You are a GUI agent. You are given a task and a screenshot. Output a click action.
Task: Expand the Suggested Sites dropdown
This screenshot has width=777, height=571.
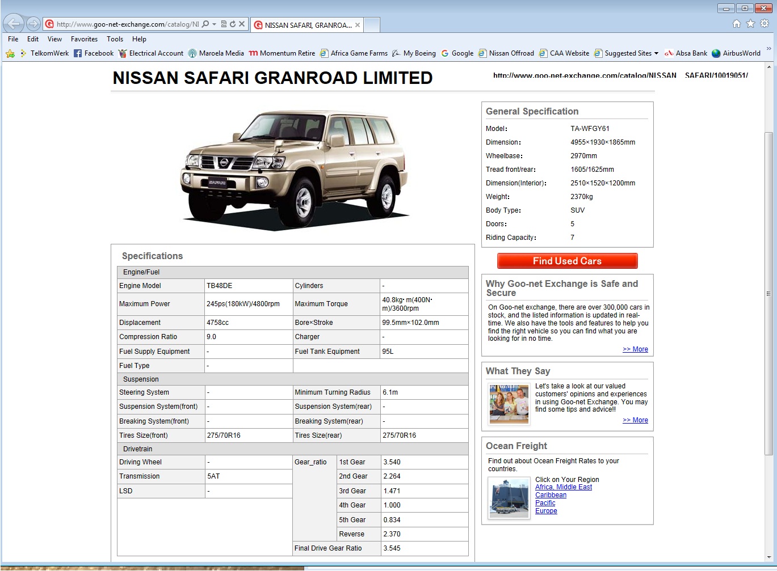pos(656,53)
